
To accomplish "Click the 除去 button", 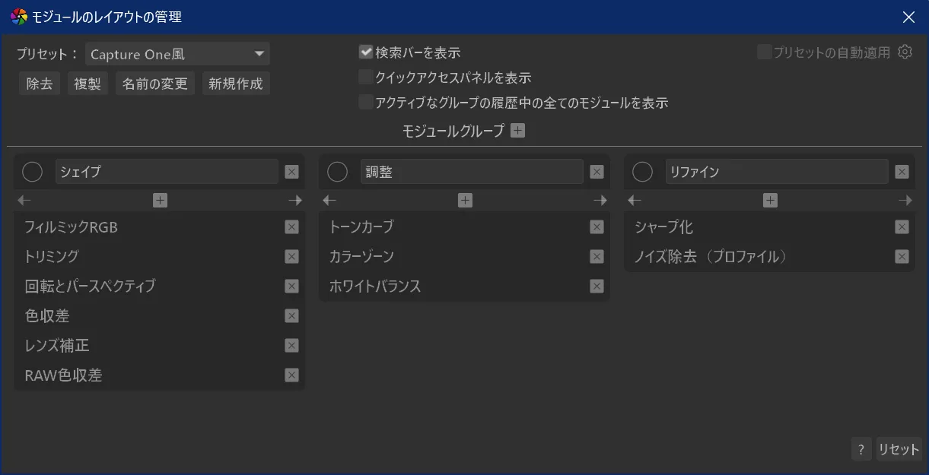I will (40, 84).
